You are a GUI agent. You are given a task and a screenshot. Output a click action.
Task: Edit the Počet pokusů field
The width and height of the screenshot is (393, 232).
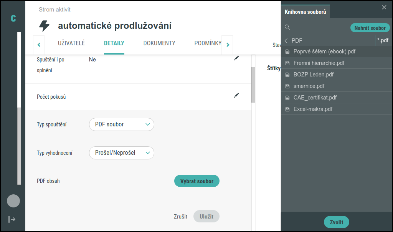pos(237,95)
